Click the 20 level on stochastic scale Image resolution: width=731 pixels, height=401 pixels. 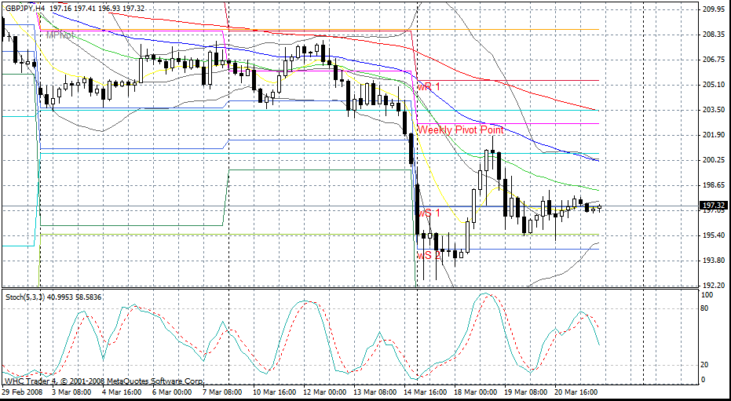tap(706, 365)
